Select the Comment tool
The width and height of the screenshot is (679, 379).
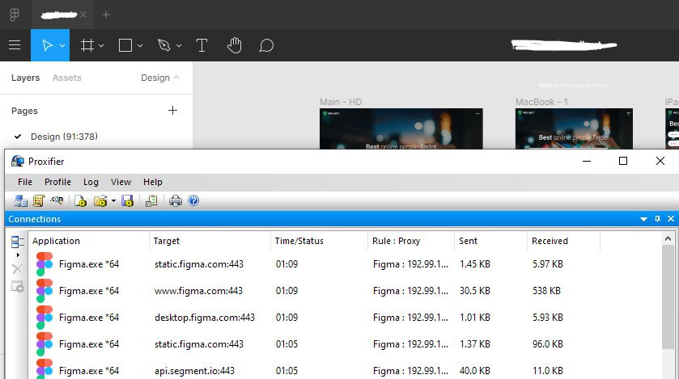tap(266, 45)
